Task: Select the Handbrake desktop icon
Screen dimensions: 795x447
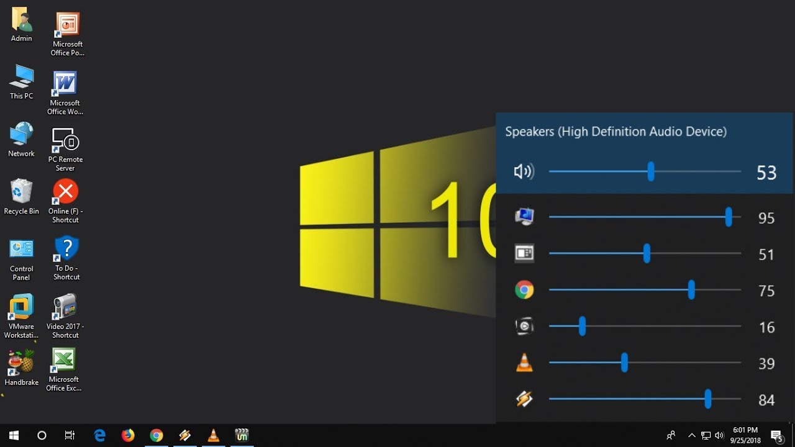Action: pyautogui.click(x=22, y=368)
